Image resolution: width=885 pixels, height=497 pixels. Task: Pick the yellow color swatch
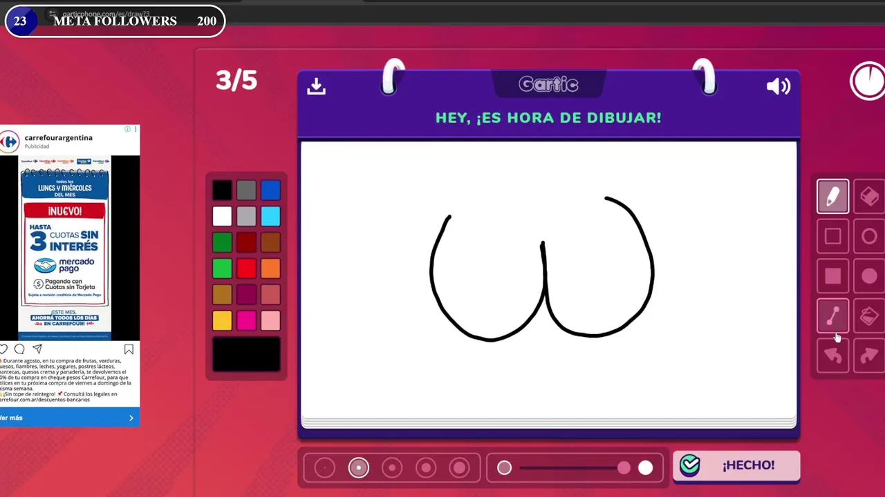tap(222, 321)
